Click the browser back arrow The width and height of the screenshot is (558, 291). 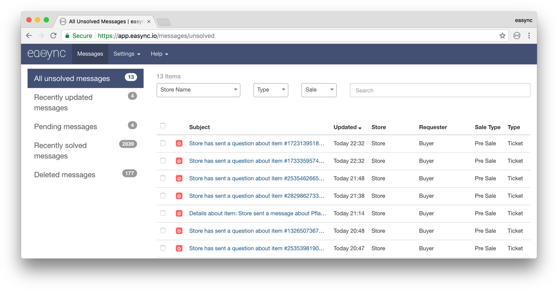click(29, 36)
